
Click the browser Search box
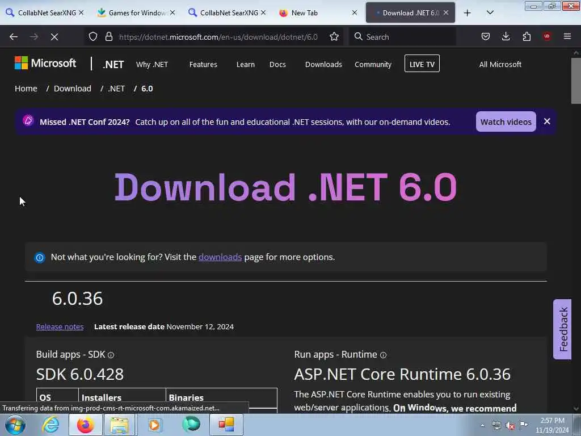click(402, 37)
